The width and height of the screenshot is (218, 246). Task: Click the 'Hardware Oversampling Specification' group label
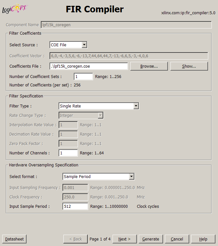click(44, 165)
